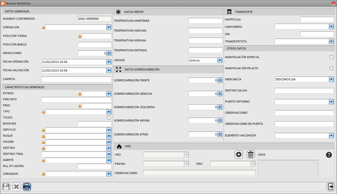Click the Temperatura Entrada field
The width and height of the screenshot is (337, 194).
pos(206,50)
